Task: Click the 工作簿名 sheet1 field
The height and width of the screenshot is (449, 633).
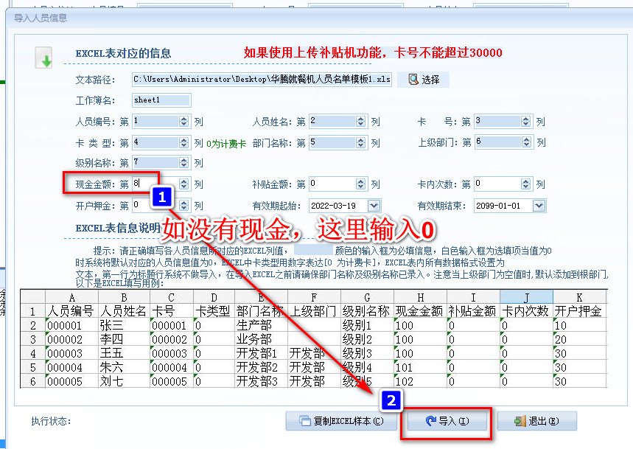Action: pos(161,100)
